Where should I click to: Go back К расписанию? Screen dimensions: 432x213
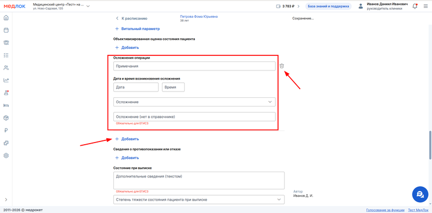132,18
